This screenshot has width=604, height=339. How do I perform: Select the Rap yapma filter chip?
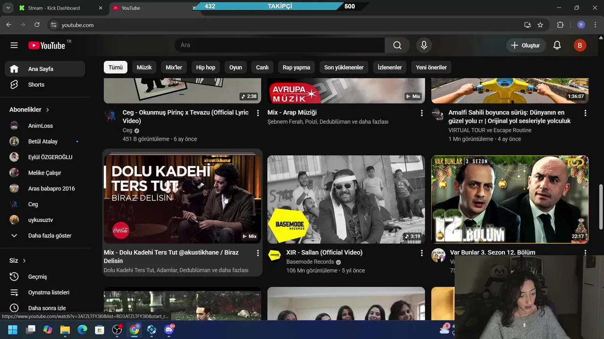click(296, 67)
